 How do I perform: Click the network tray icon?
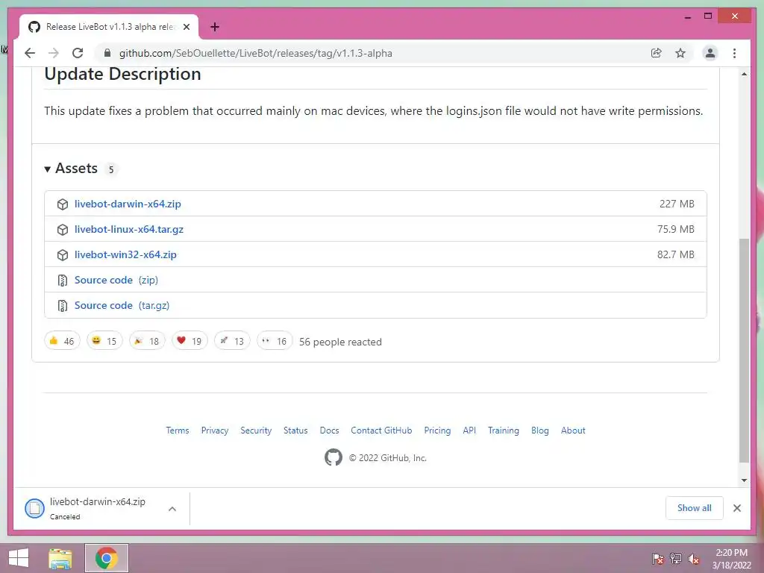(676, 558)
